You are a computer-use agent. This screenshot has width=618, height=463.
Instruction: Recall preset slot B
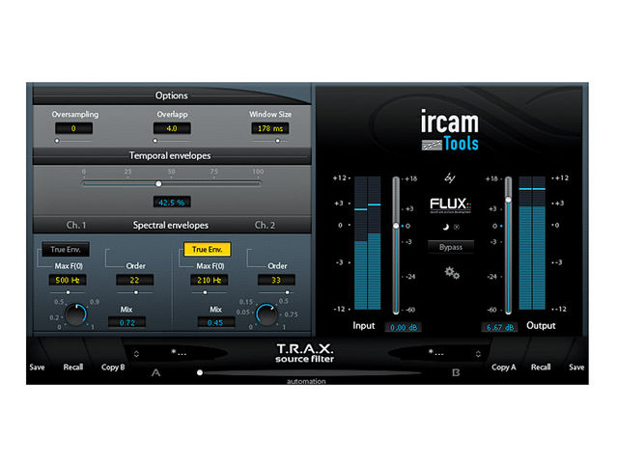541,367
